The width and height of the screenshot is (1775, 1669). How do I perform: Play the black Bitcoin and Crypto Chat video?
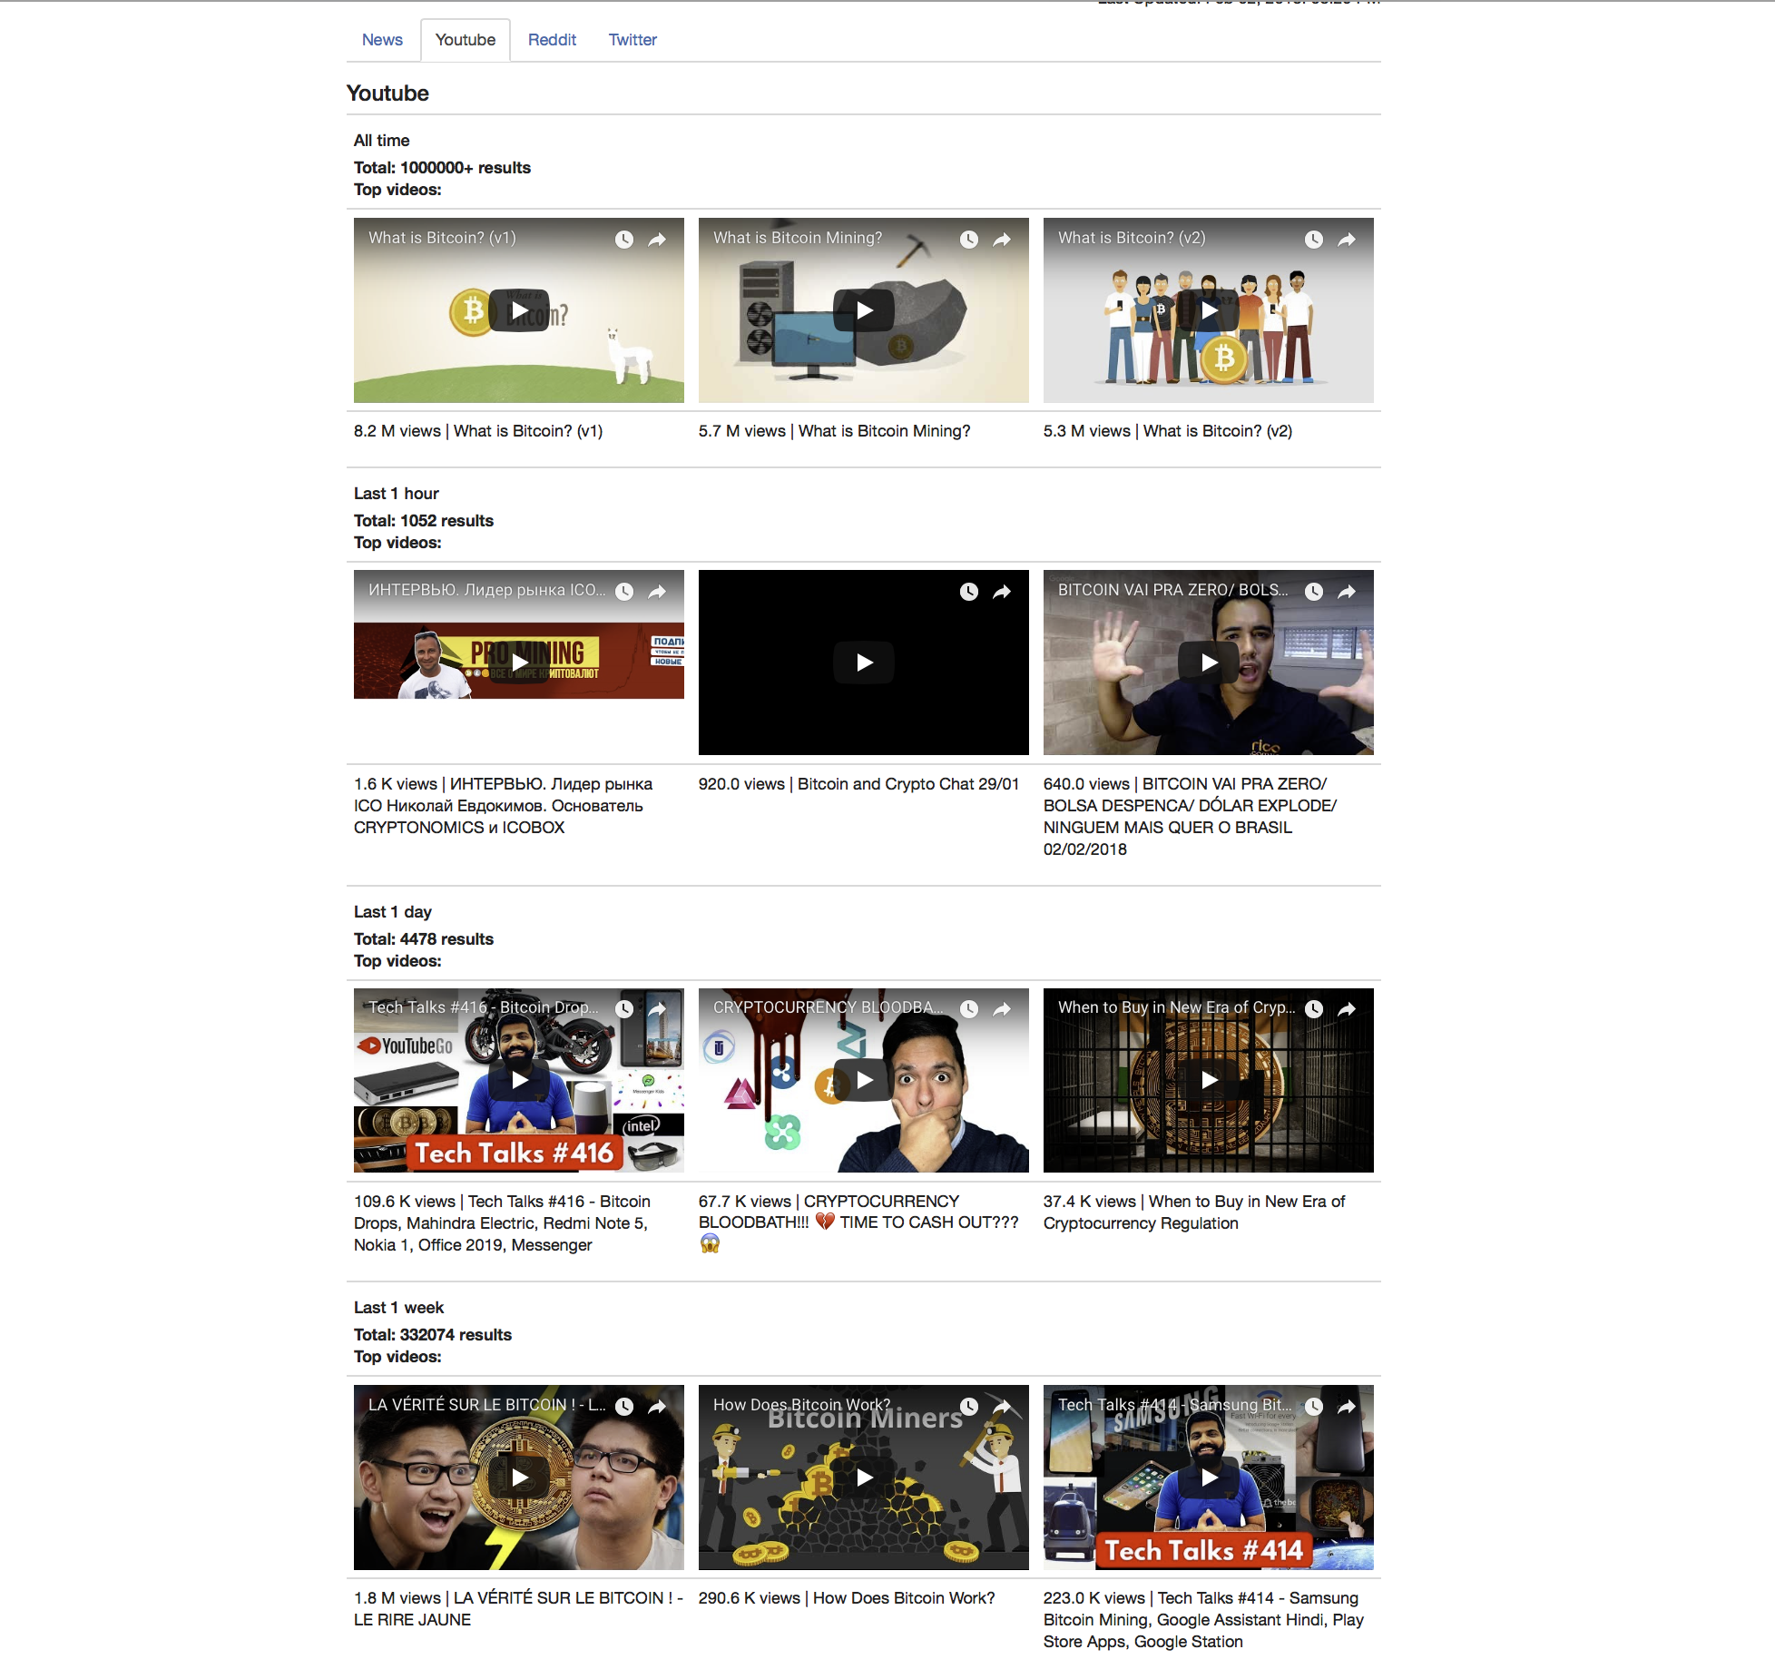(x=864, y=663)
